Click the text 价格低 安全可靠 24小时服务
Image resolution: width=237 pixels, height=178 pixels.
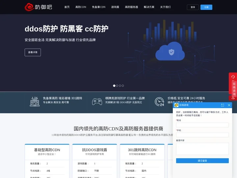coord(186,98)
